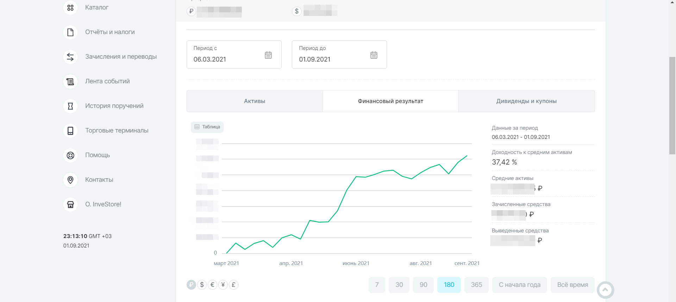
Task: Show the data as Таблица
Action: pyautogui.click(x=207, y=127)
